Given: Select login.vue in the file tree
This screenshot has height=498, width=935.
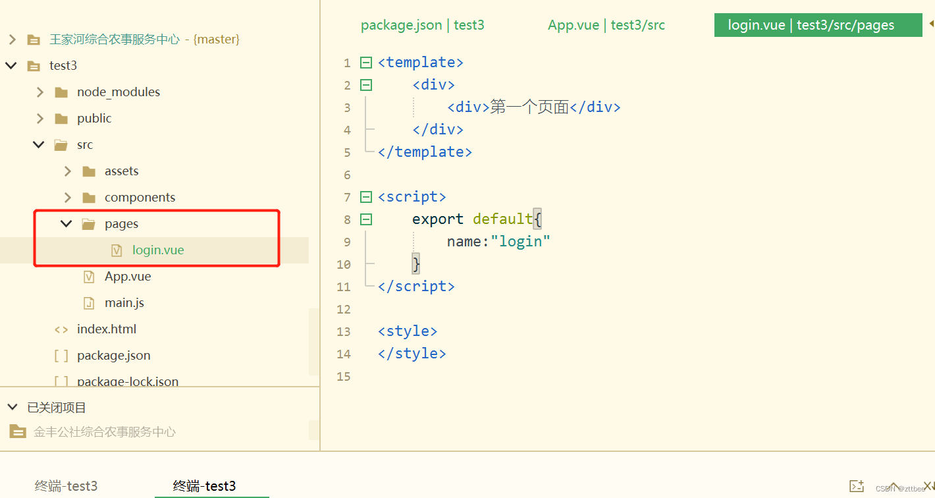Looking at the screenshot, I should [x=158, y=250].
